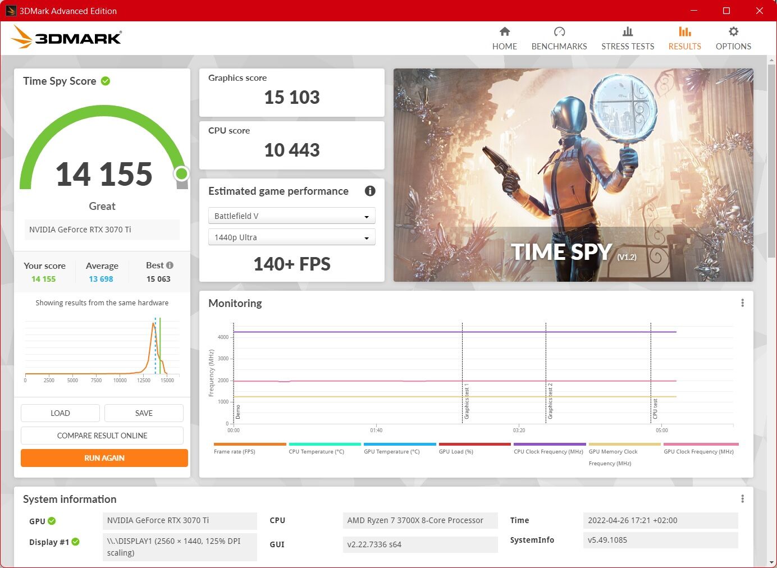Screen dimensions: 777x568
Task: Toggle the GPU Memory Clock Frequency legend
Action: 625,455
